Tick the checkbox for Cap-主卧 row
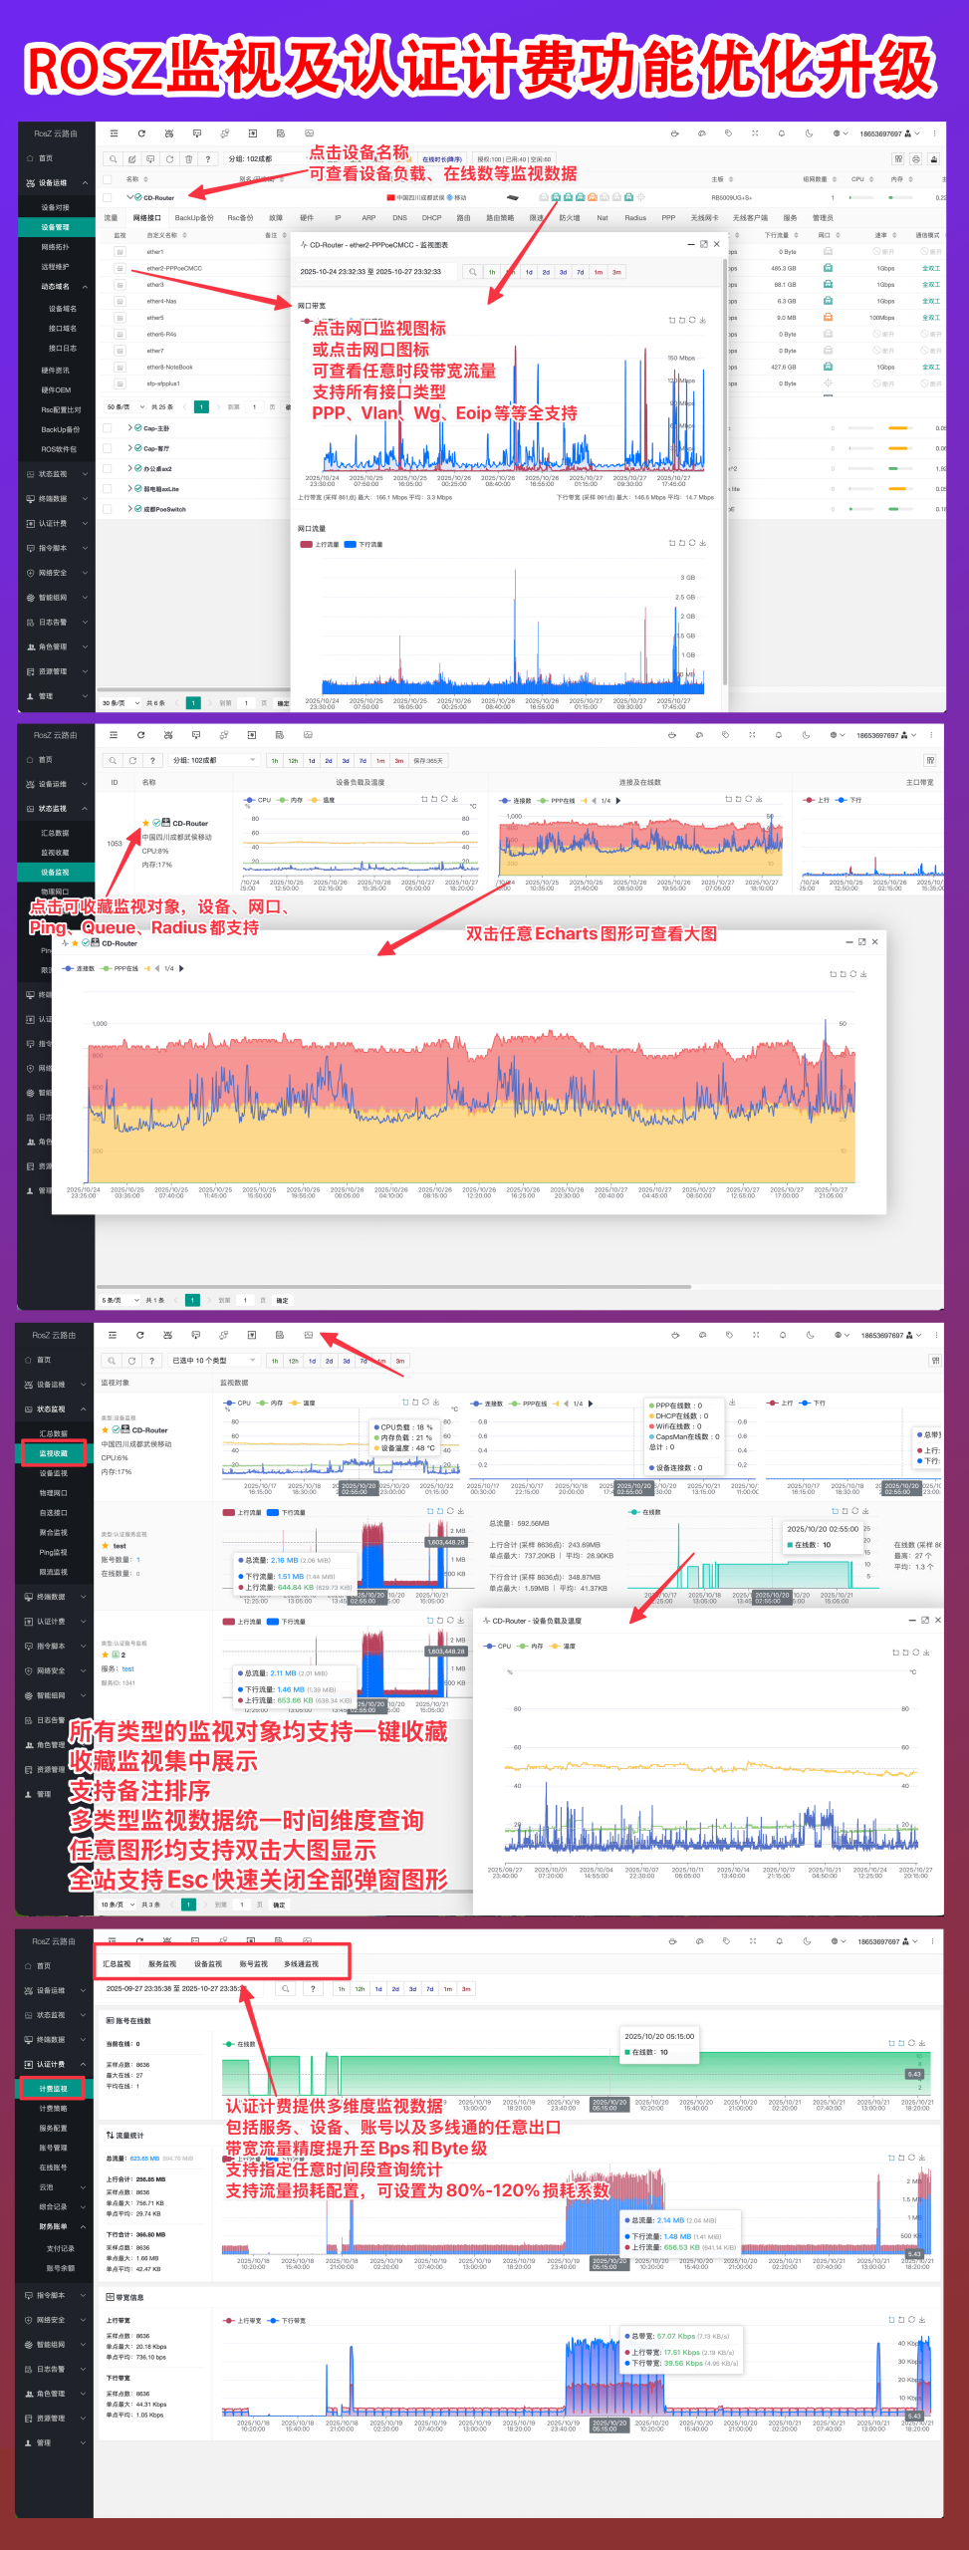Screen dimensions: 969x2550 coord(107,428)
